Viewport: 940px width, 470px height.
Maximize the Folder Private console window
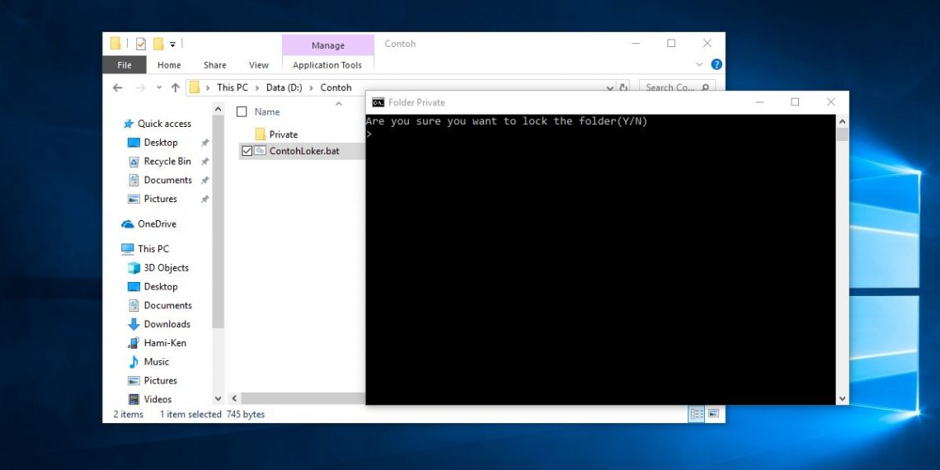[x=795, y=102]
